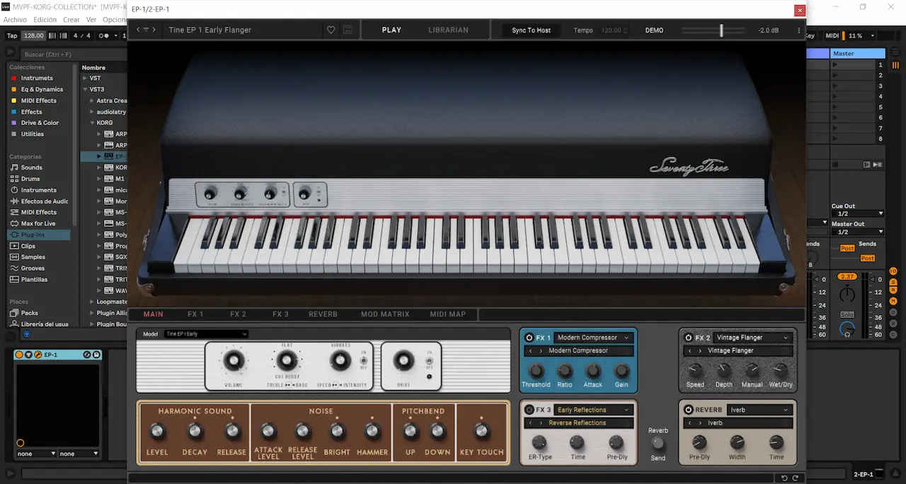The width and height of the screenshot is (906, 484).
Task: Open the Model dropdown Tine EP I Early
Action: tap(206, 334)
